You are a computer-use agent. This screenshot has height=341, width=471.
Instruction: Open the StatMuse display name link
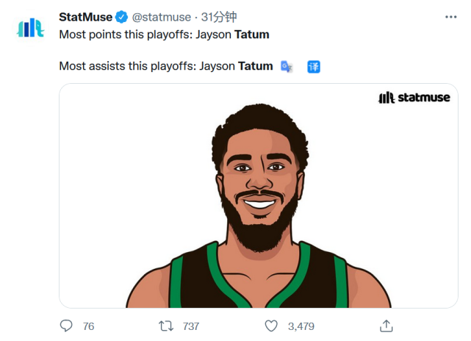(85, 17)
